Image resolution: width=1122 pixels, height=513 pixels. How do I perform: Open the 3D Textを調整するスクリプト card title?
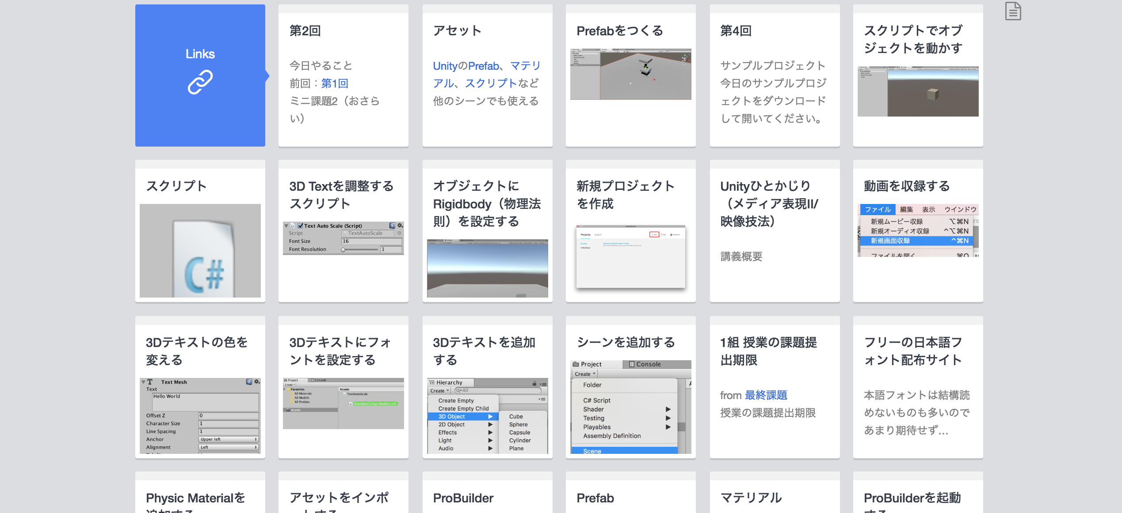point(341,195)
